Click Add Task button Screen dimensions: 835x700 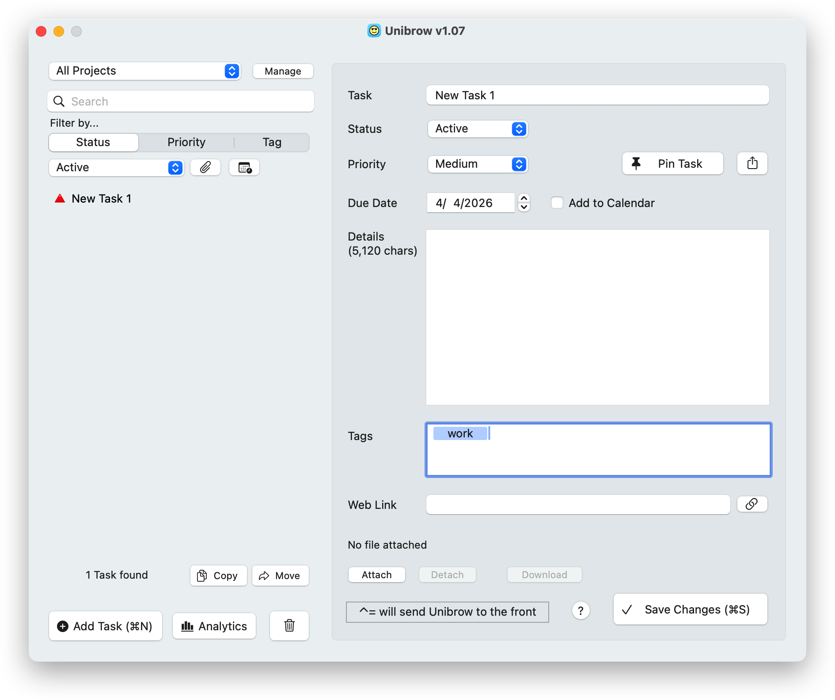click(x=106, y=626)
